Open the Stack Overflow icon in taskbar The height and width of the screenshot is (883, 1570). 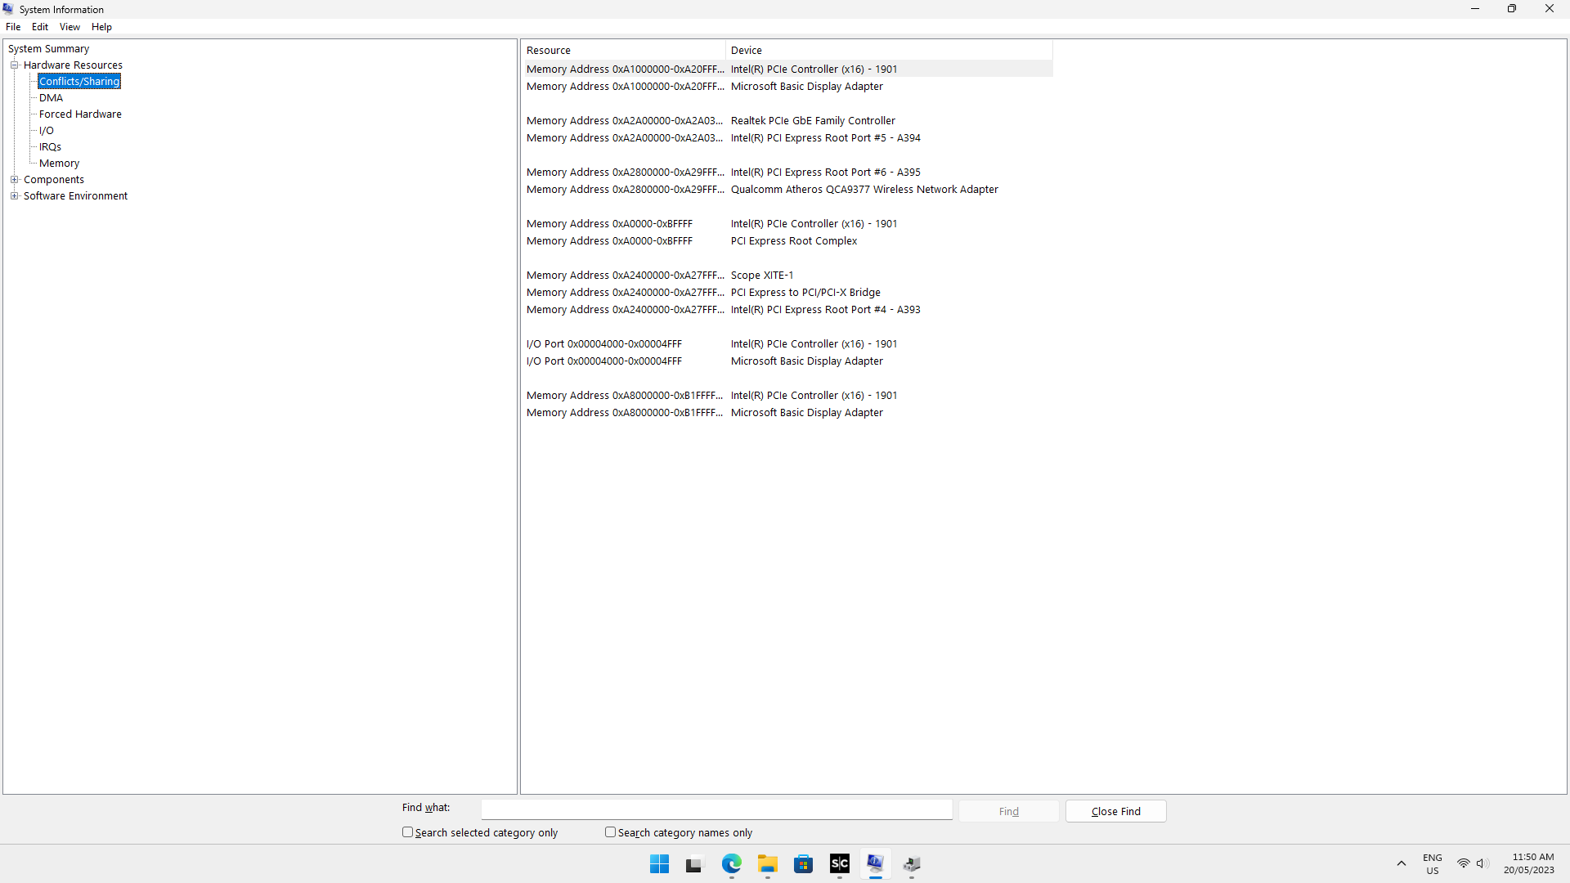click(839, 863)
